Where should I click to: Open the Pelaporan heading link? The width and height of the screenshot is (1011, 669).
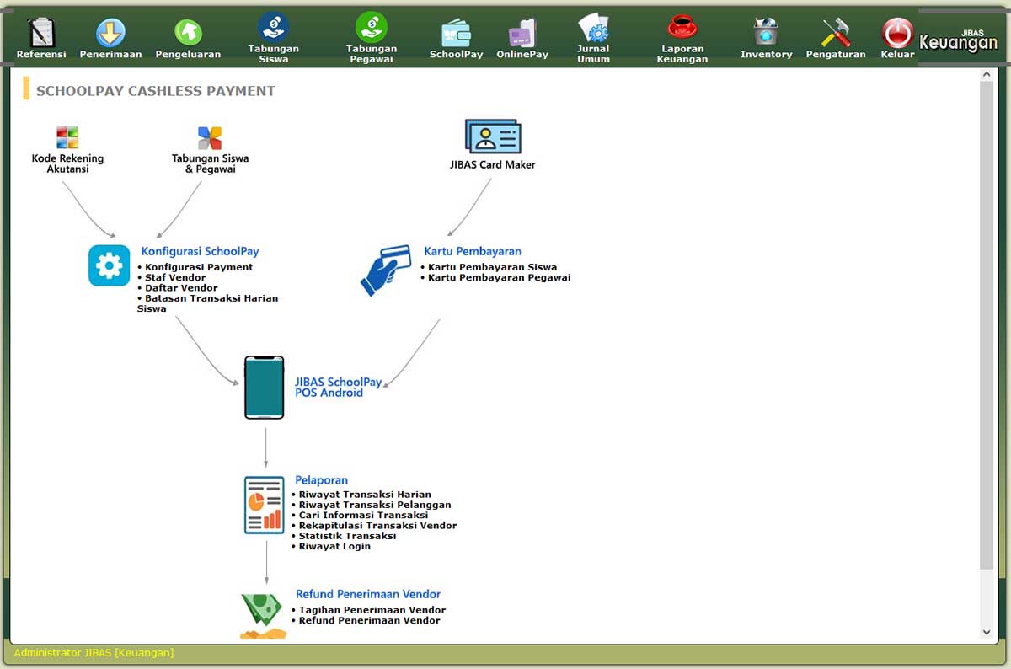click(321, 480)
